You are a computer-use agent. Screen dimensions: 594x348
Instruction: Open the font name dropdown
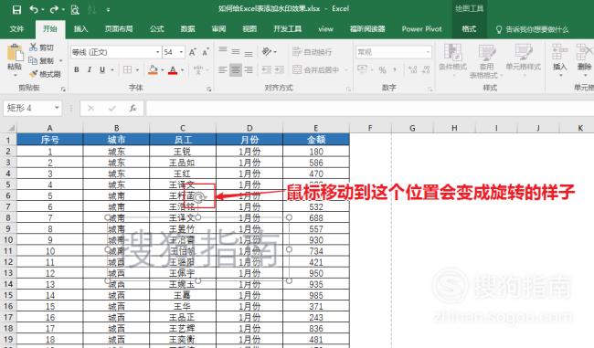pyautogui.click(x=157, y=52)
